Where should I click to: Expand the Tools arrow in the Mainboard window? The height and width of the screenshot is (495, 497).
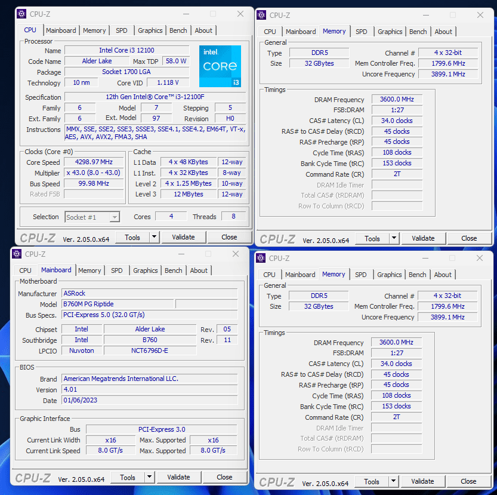149,477
